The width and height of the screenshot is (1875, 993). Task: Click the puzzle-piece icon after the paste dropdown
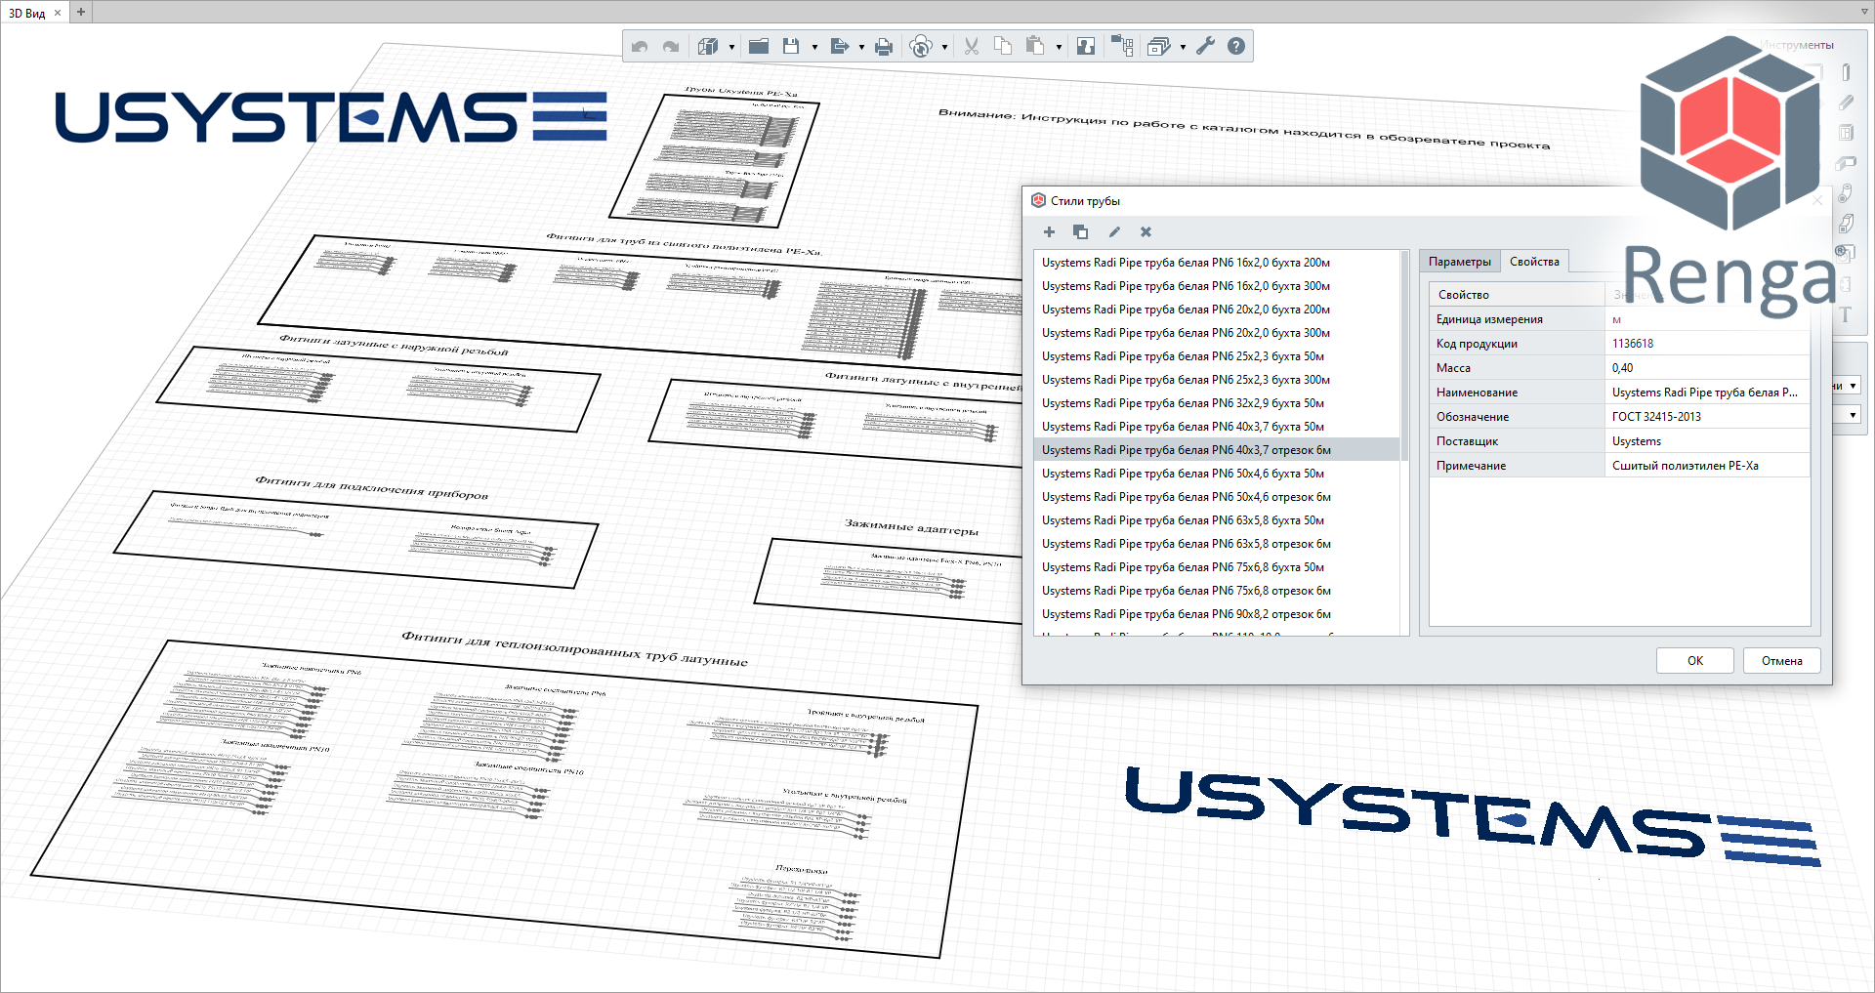pos(1086,46)
